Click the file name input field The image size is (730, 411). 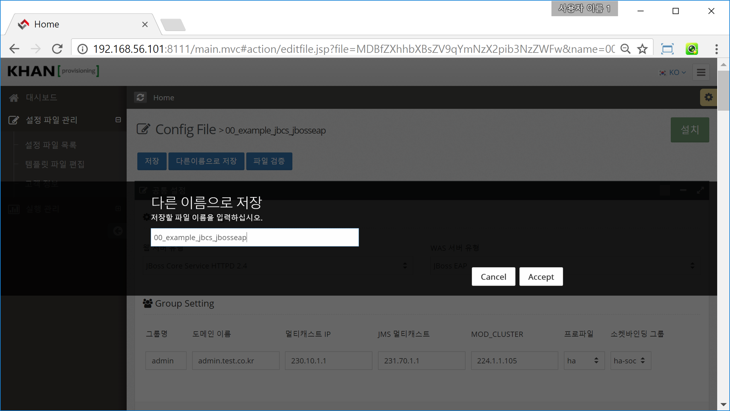pyautogui.click(x=254, y=237)
